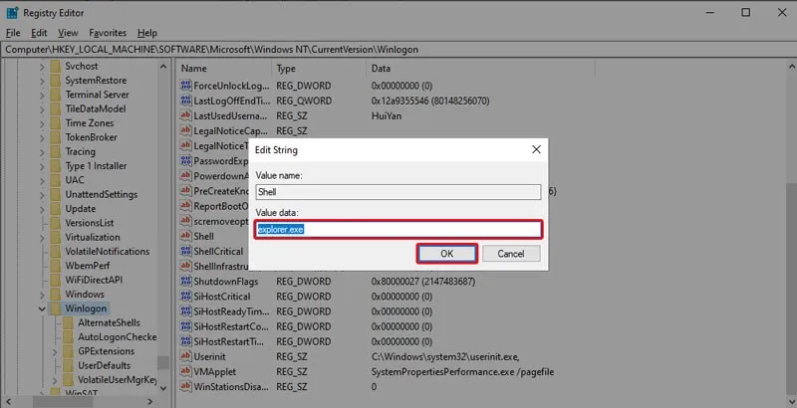Click the 0x80000027 (2147483687) data value
This screenshot has width=797, height=408.
pyautogui.click(x=423, y=282)
